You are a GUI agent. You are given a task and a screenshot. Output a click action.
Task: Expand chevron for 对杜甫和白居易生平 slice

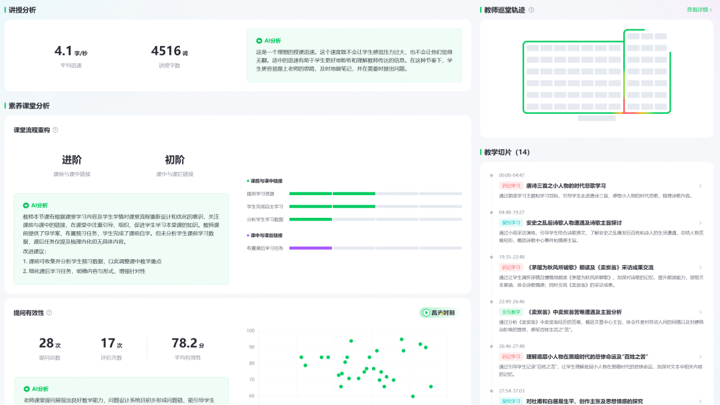point(700,401)
